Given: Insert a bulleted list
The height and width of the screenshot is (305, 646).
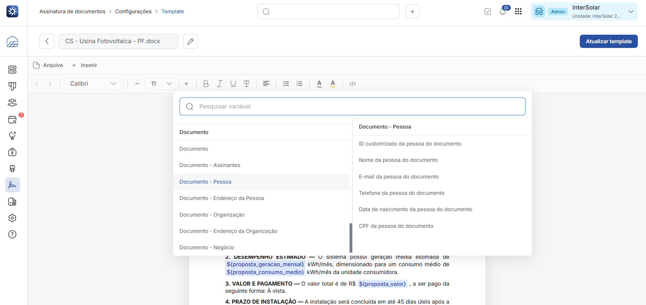Looking at the screenshot, I should (286, 84).
